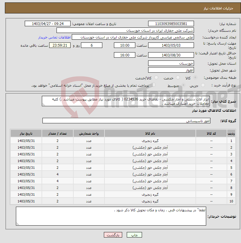Select the کالا radio button
241x243 pixels.
[195, 78]
